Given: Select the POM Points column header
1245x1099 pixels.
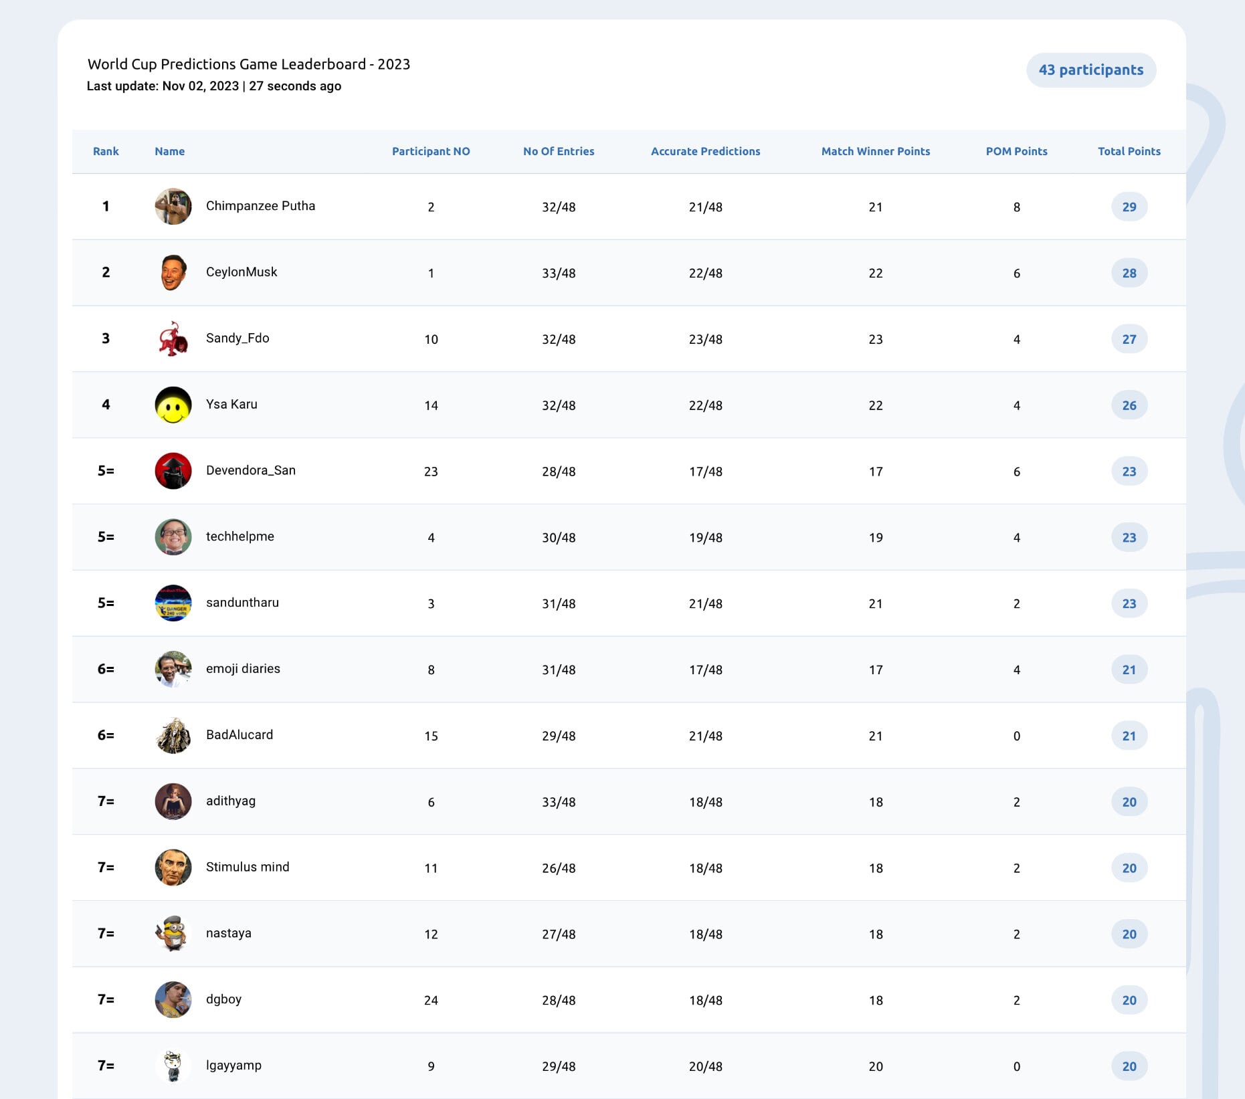Looking at the screenshot, I should (1016, 151).
